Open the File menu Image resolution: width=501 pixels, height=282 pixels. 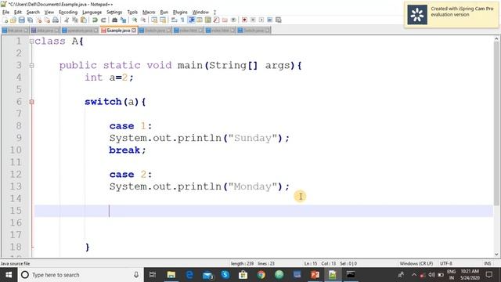click(5, 13)
